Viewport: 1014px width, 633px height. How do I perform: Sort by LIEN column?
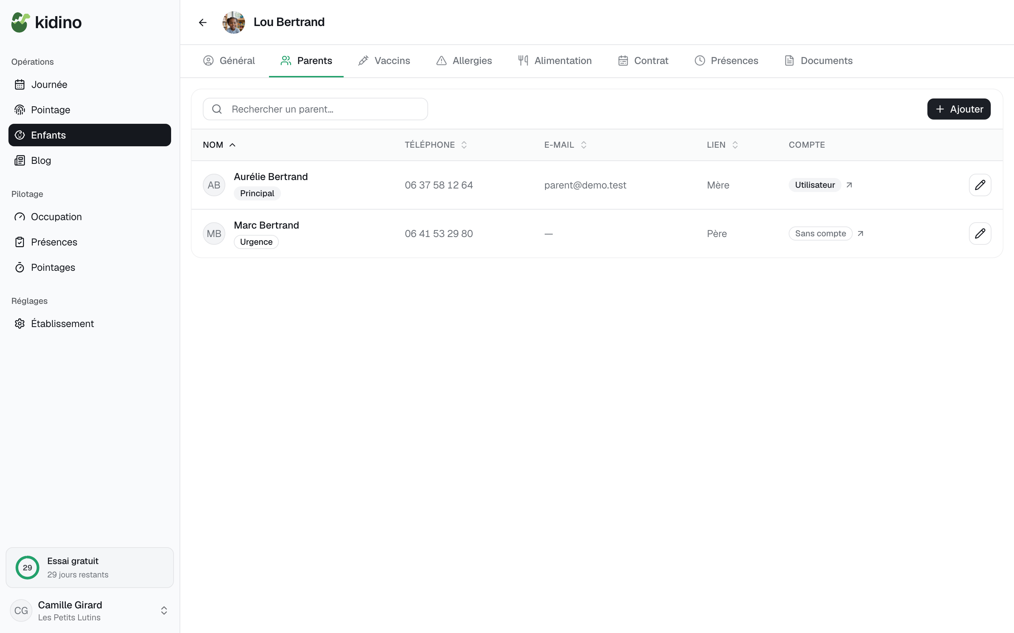722,145
